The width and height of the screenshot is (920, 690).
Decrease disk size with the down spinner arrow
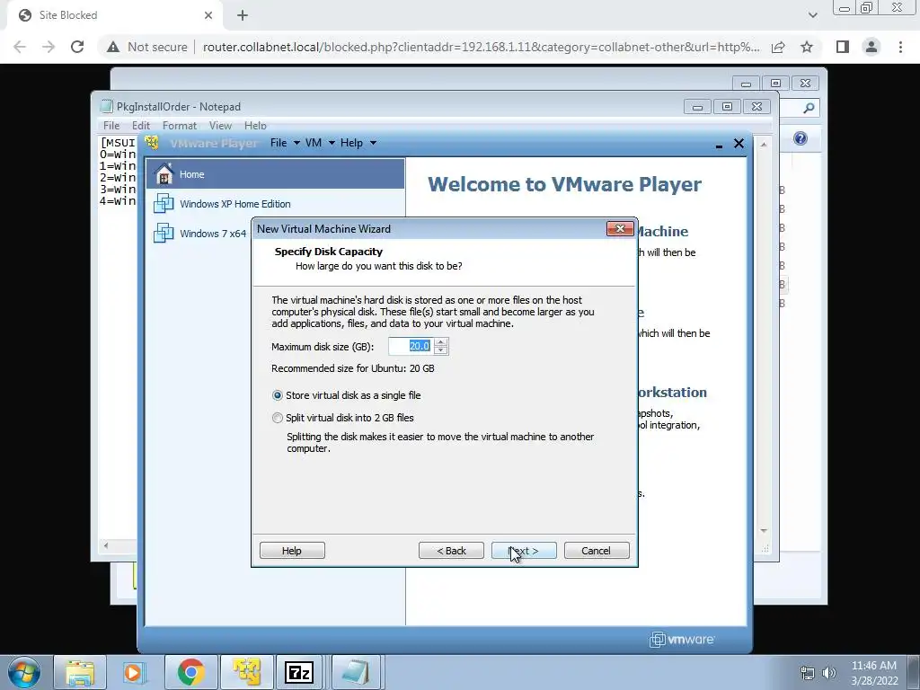tap(441, 350)
